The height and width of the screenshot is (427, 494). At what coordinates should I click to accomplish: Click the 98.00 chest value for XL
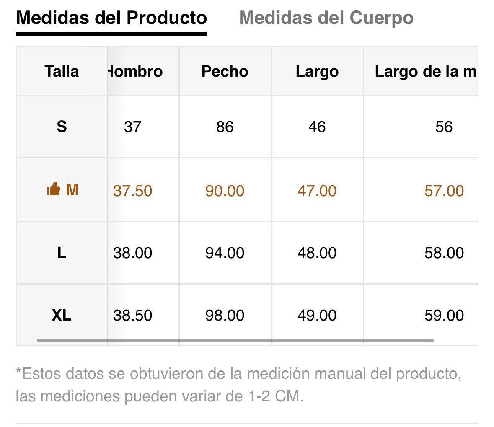pyautogui.click(x=225, y=315)
